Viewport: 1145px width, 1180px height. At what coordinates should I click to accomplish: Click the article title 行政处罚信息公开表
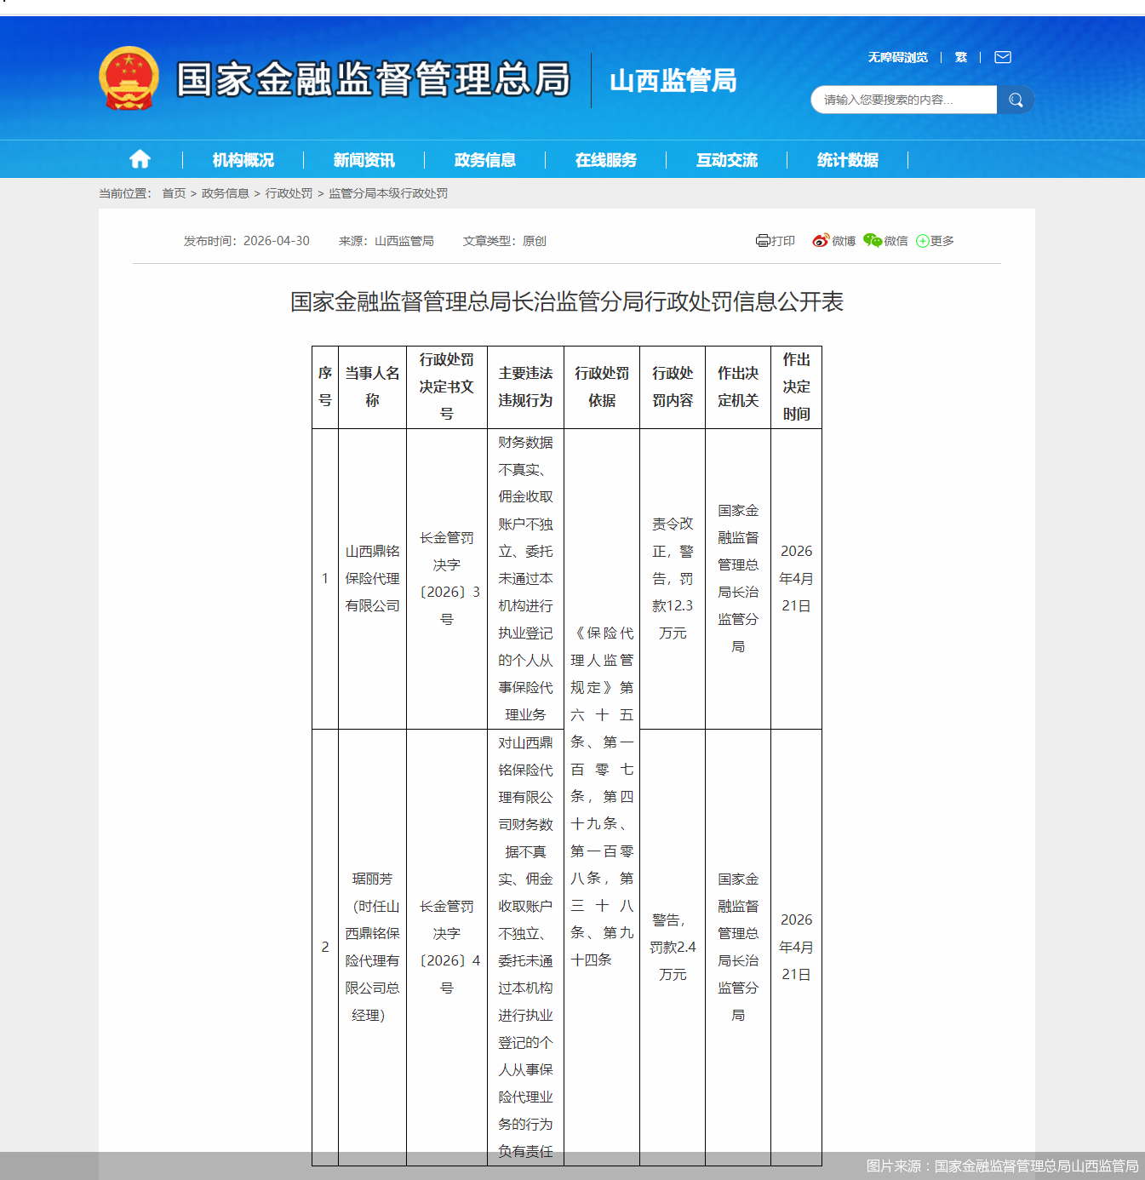click(x=567, y=301)
